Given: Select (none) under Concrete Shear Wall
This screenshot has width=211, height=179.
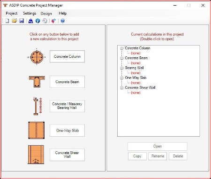Looking at the screenshot, I should [136, 93].
